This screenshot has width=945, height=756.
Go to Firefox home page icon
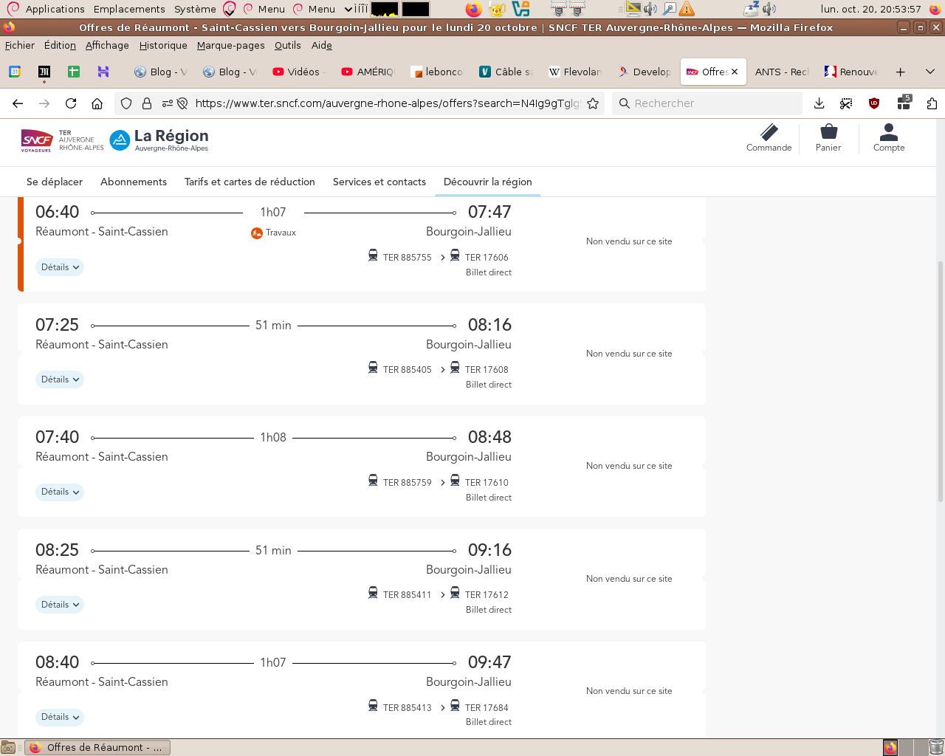(97, 103)
